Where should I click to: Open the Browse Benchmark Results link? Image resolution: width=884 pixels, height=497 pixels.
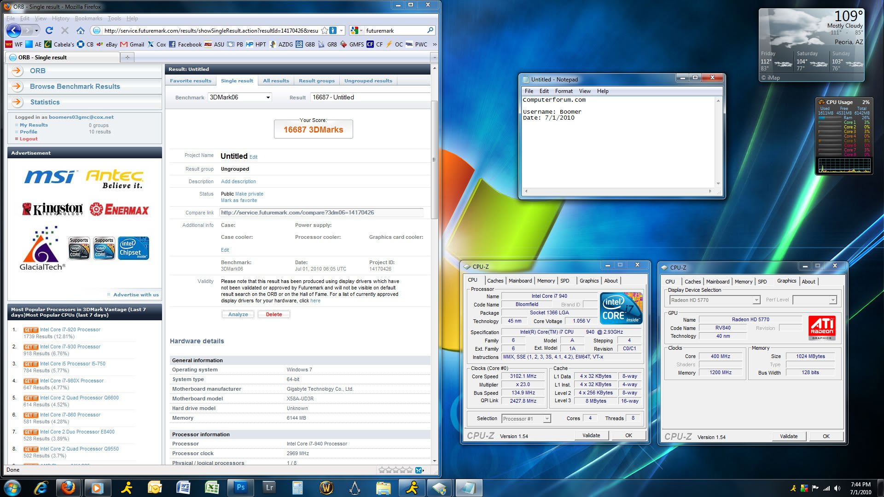pos(75,87)
